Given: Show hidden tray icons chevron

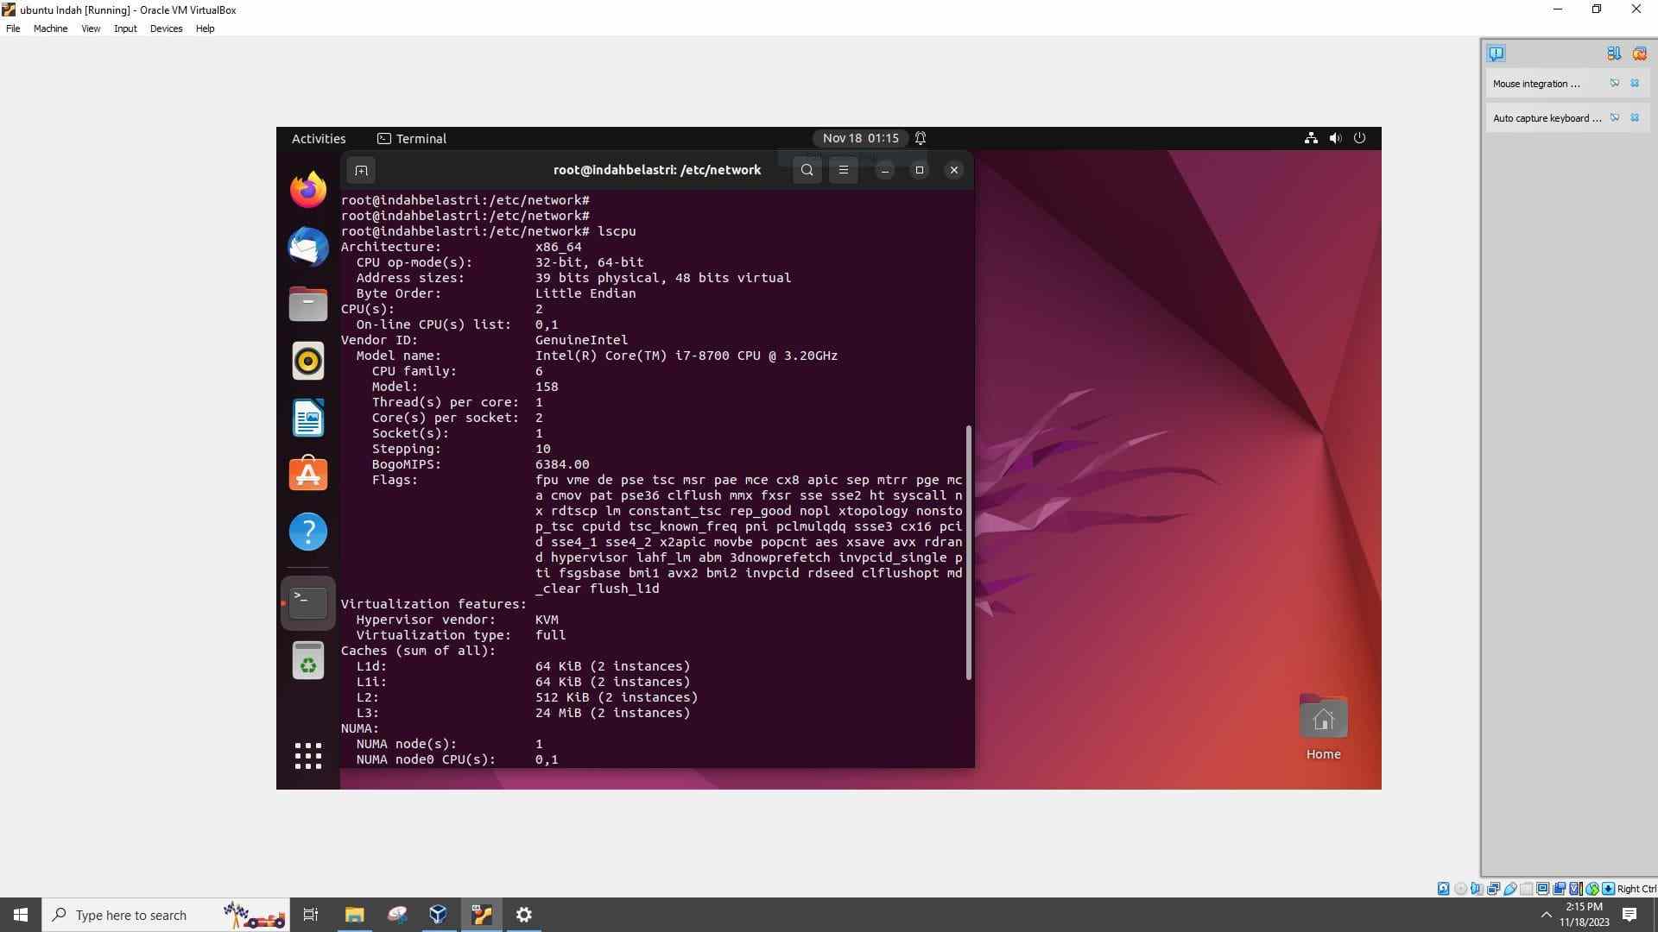Looking at the screenshot, I should pos(1546,915).
